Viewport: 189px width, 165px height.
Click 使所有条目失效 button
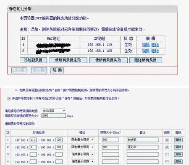tap(108, 60)
